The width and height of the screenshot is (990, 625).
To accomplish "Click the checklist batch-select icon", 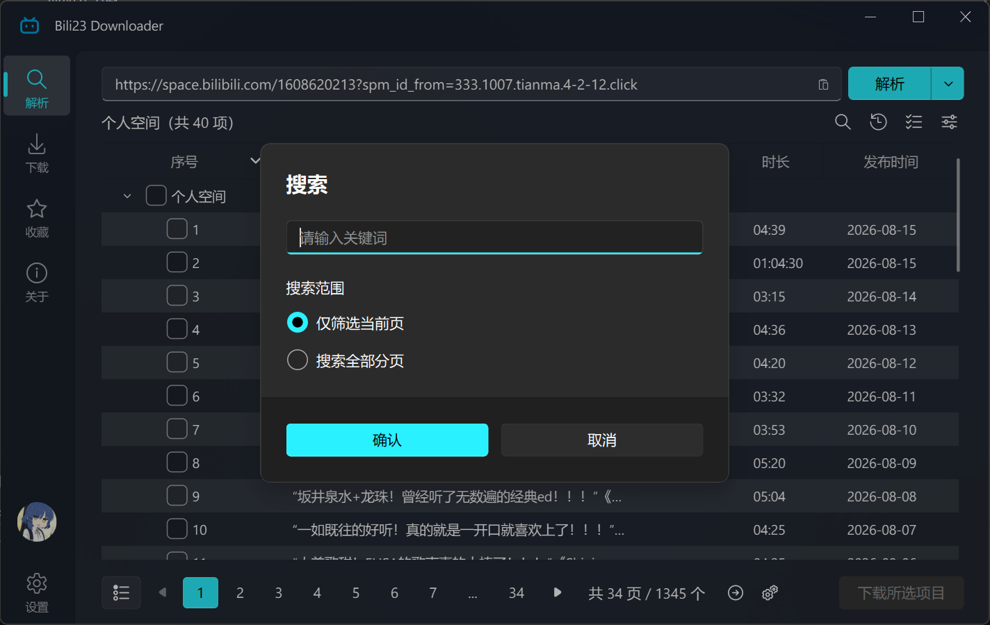I will pyautogui.click(x=914, y=122).
